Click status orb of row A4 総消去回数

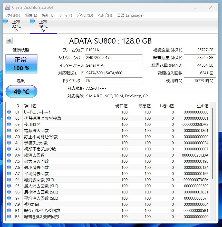point(9,155)
